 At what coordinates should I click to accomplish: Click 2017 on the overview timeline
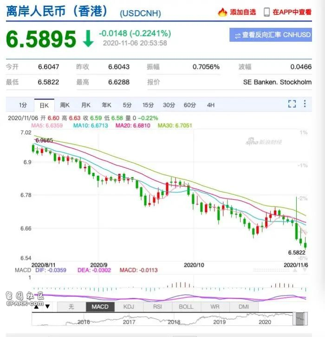point(129,322)
